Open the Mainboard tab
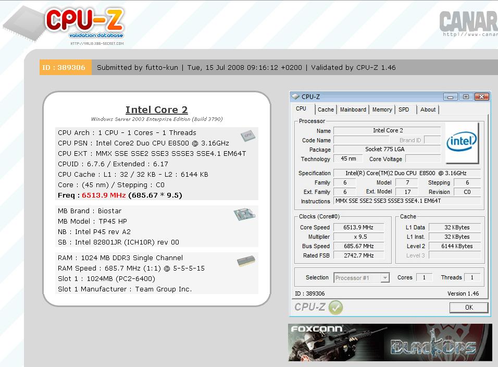 pyautogui.click(x=353, y=109)
